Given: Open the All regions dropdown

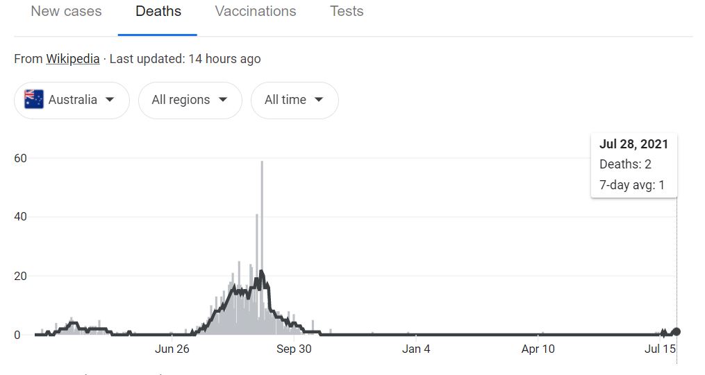Looking at the screenshot, I should (x=190, y=100).
